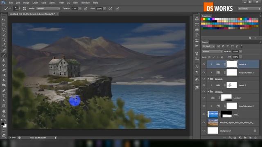This screenshot has height=147, width=262.
Task: Open layer Fill dropdown arrow
Action: [241, 57]
